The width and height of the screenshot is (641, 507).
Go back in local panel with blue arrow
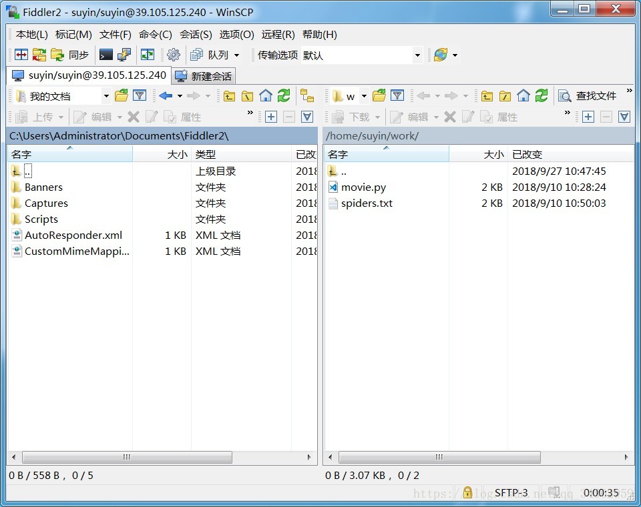pos(166,95)
